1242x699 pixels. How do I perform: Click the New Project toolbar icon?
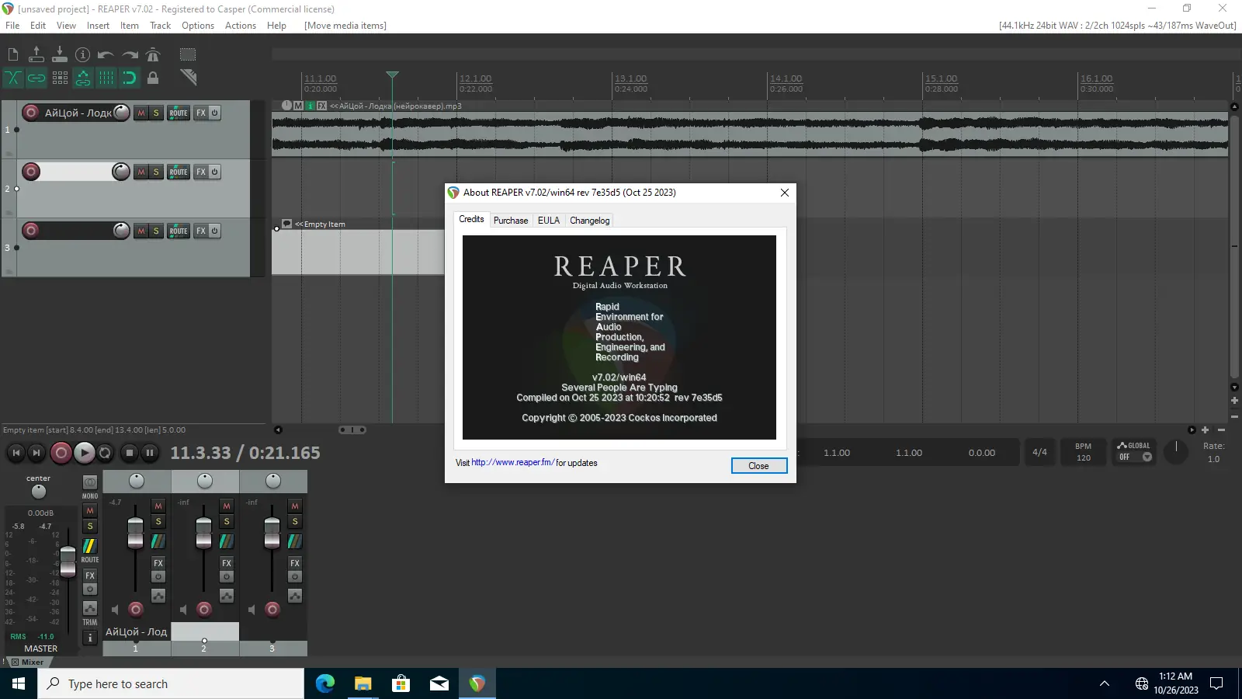[13, 54]
